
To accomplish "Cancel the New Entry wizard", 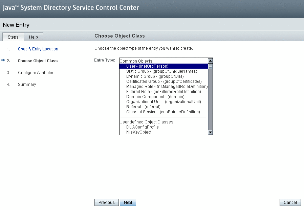I will [290, 203].
